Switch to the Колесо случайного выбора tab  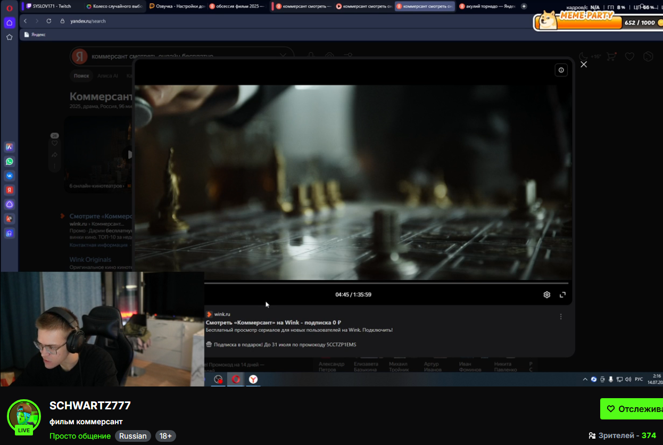pyautogui.click(x=114, y=6)
